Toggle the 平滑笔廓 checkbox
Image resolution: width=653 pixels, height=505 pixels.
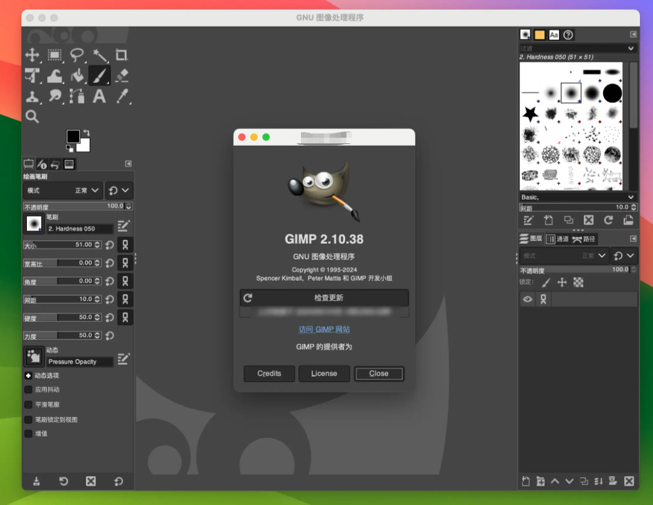click(28, 405)
